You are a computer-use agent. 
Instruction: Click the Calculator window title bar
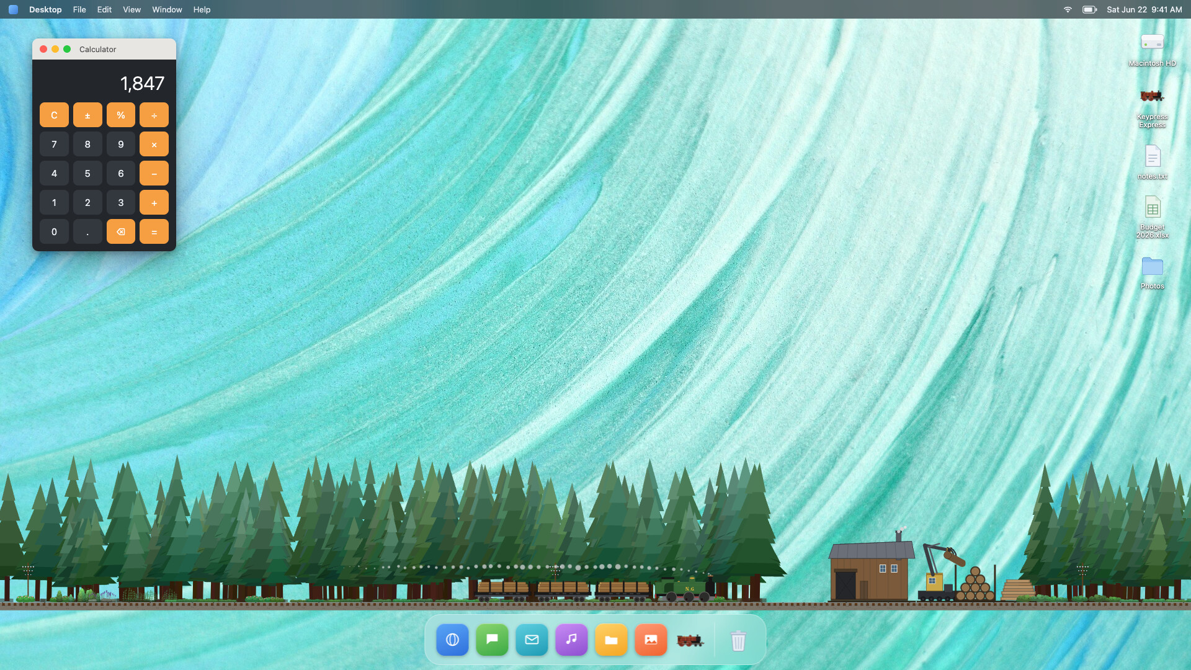click(x=104, y=49)
